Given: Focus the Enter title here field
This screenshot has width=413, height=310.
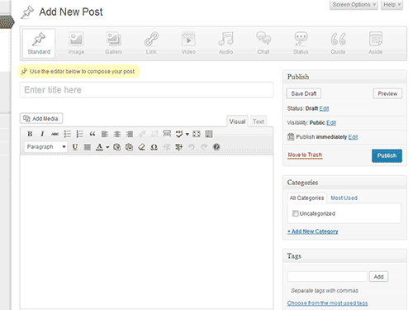Looking at the screenshot, I should [x=146, y=90].
